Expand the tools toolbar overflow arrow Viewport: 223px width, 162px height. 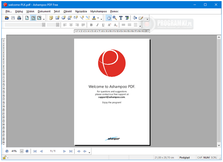click(147, 19)
